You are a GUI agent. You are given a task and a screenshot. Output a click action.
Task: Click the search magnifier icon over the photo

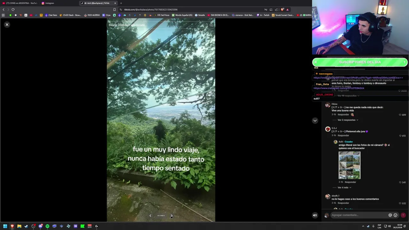point(211,25)
